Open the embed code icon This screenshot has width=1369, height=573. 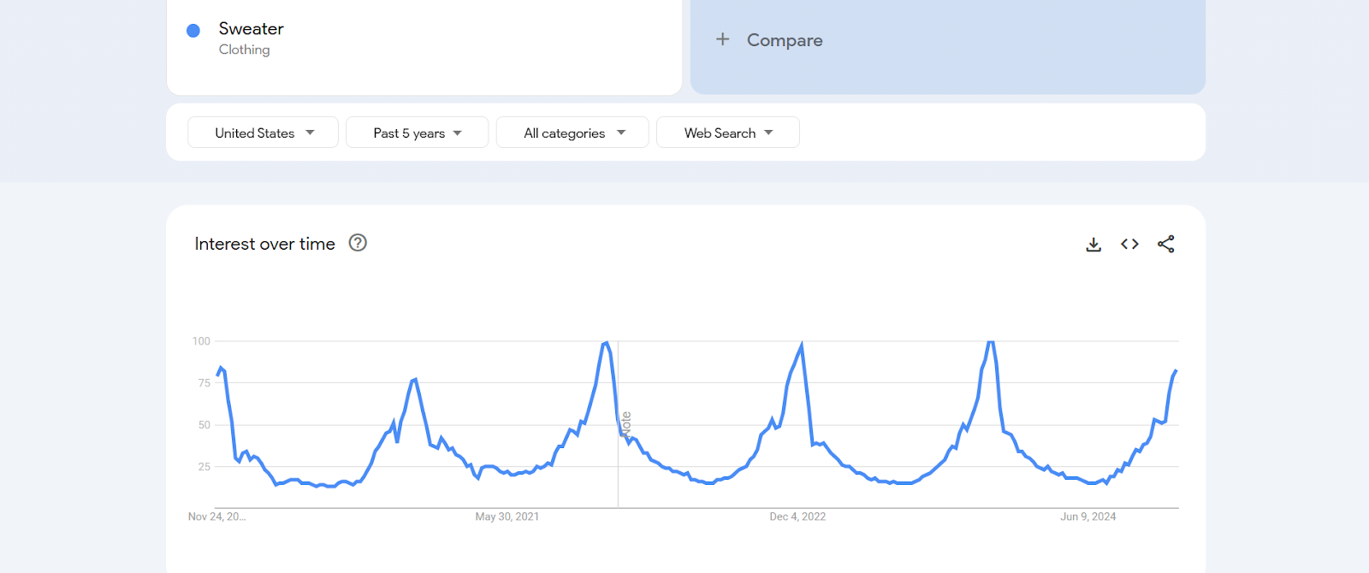tap(1129, 245)
